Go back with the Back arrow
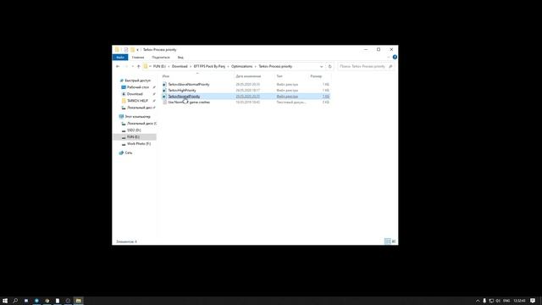 coord(118,66)
